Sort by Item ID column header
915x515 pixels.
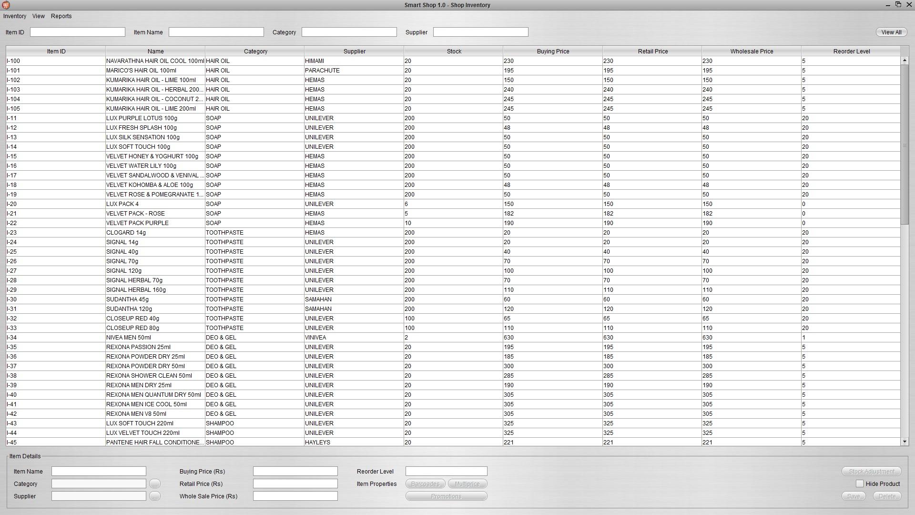(x=56, y=51)
